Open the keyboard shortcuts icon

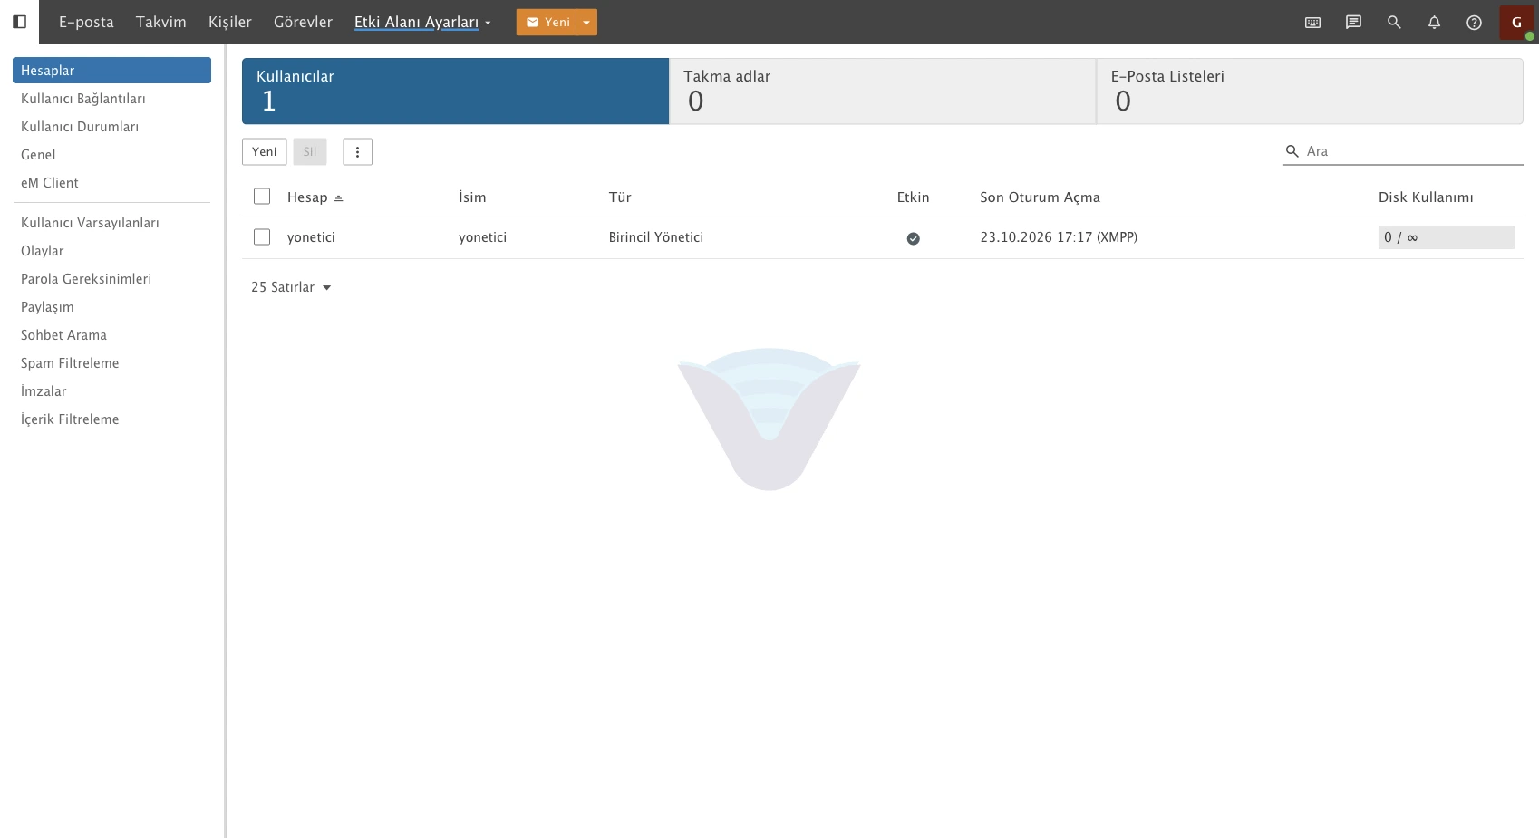1312,23
